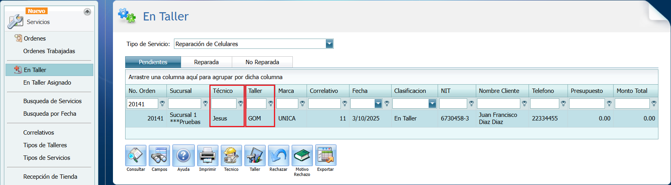Open Busqueda de Servicios

pyautogui.click(x=52, y=101)
